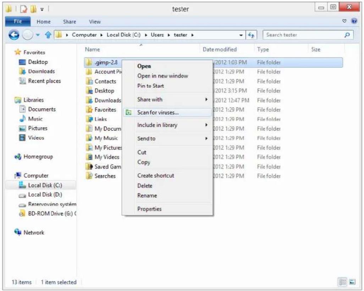364x291 pixels.
Task: Click quick access Properties icon
Action: pyautogui.click(x=24, y=9)
